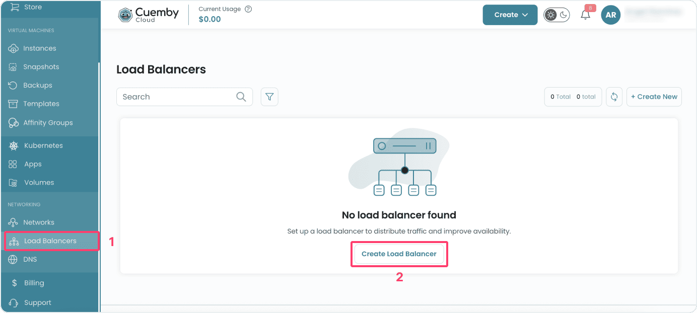Viewport: 697px width, 313px height.
Task: Expand the Current Usage help tooltip
Action: coord(247,9)
